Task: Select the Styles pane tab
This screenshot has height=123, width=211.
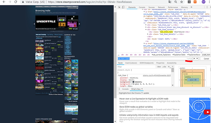Action: pos(120,63)
